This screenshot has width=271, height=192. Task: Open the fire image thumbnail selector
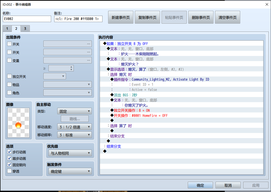pos(18,123)
